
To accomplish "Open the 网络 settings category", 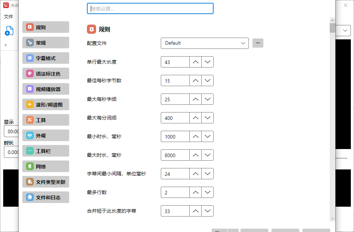I will (x=46, y=166).
